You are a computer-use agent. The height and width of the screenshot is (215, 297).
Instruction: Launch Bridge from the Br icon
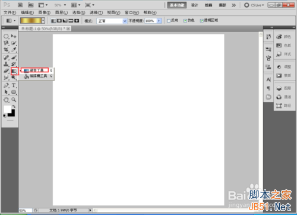tap(20, 5)
